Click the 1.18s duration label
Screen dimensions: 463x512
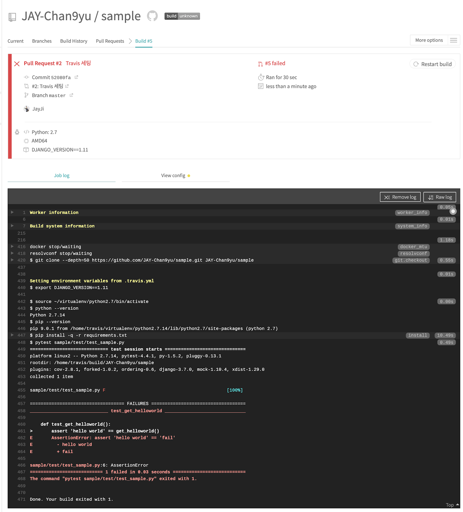446,240
